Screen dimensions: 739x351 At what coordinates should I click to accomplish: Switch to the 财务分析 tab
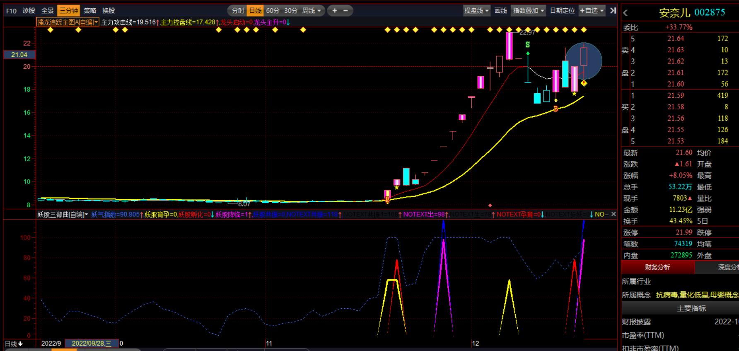657,267
